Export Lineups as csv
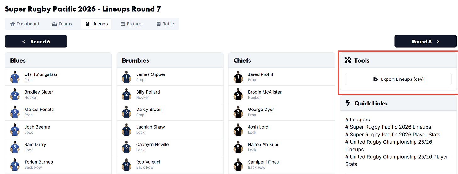The height and width of the screenshot is (174, 458). [398, 79]
